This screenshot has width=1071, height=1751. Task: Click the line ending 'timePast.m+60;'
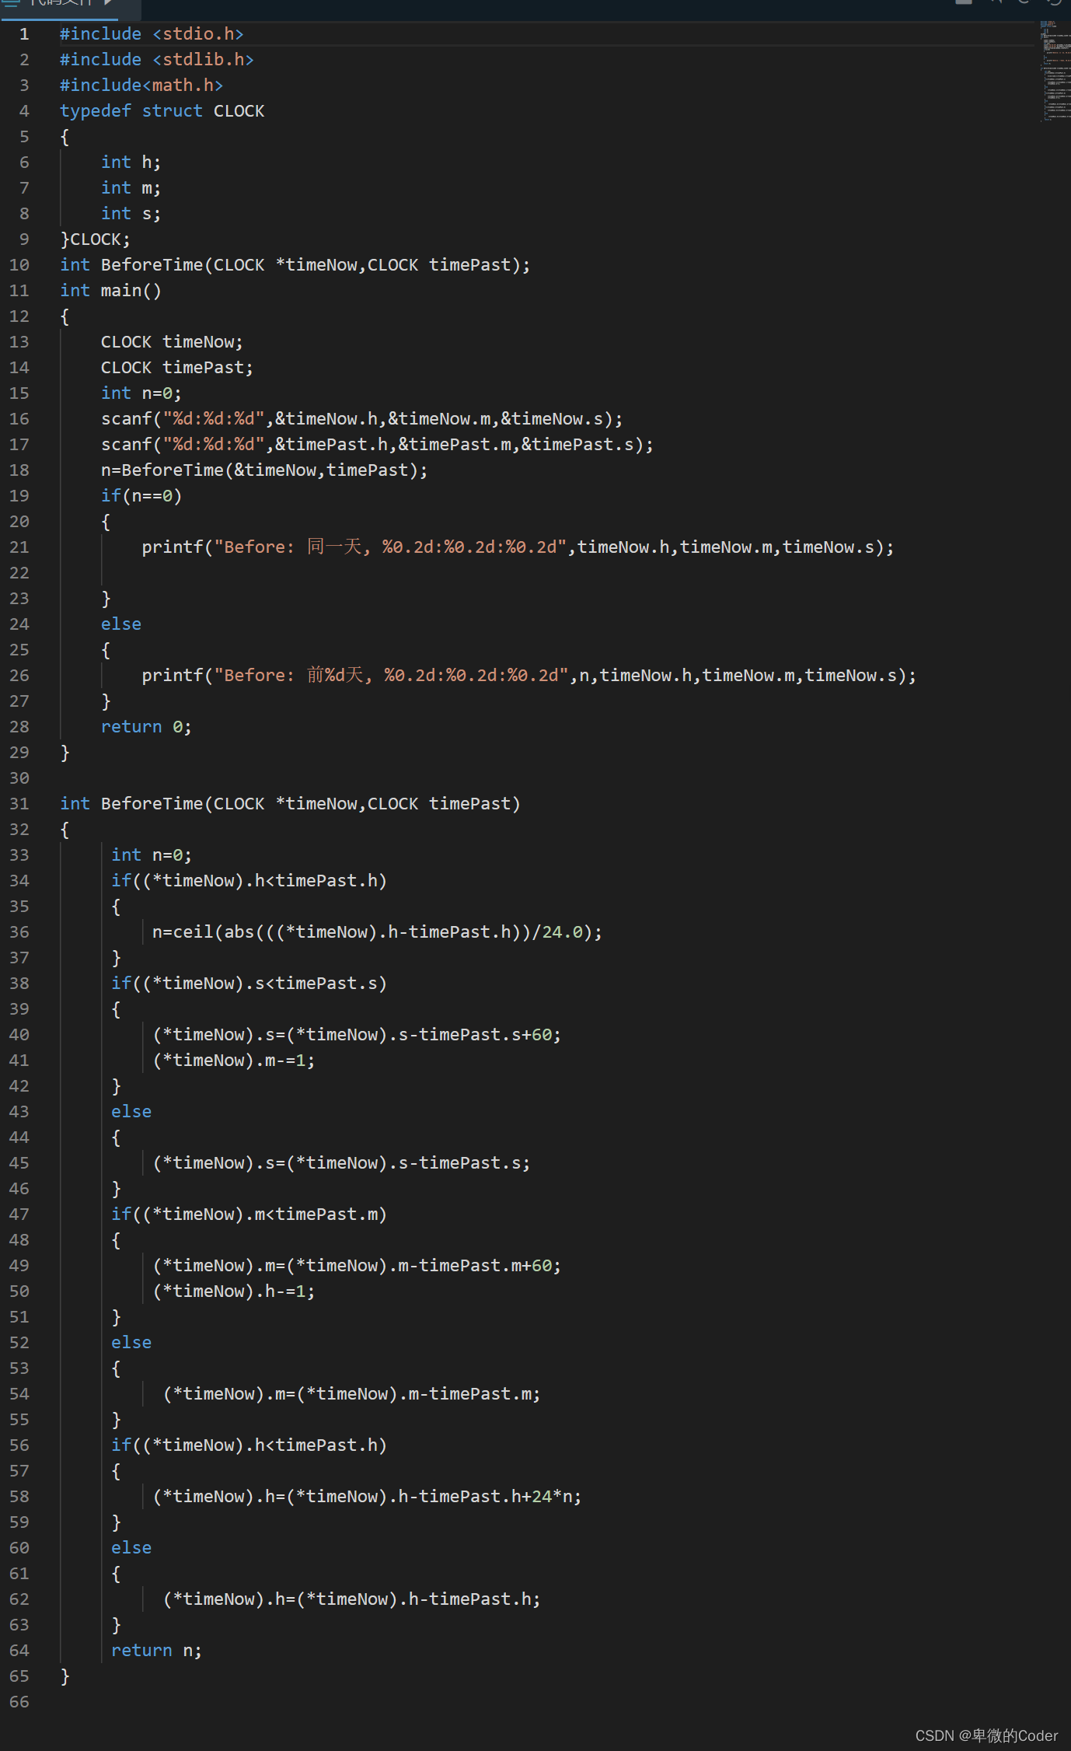(357, 1266)
